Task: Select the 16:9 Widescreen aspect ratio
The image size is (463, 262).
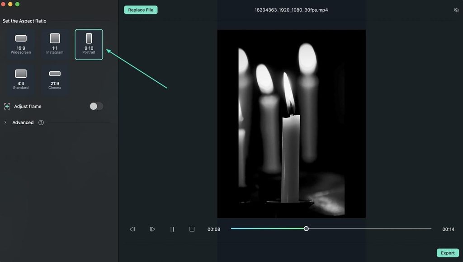Action: pos(21,44)
